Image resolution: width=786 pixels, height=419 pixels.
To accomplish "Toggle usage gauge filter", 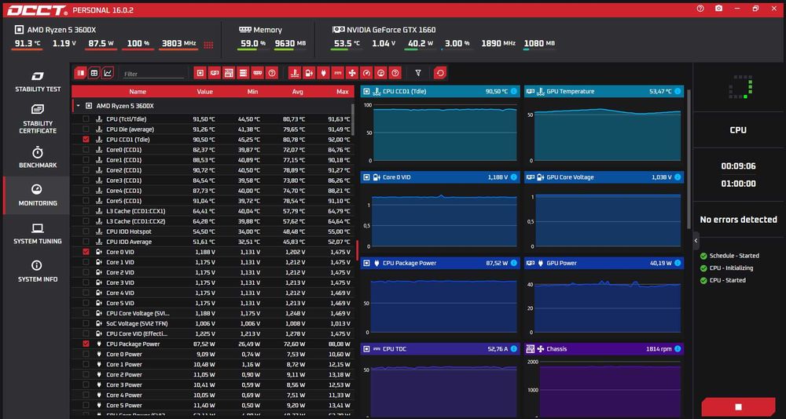I will coord(380,73).
